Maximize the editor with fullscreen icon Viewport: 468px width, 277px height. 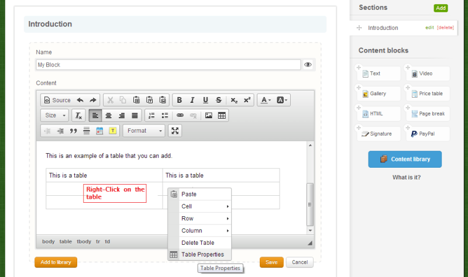coord(175,131)
